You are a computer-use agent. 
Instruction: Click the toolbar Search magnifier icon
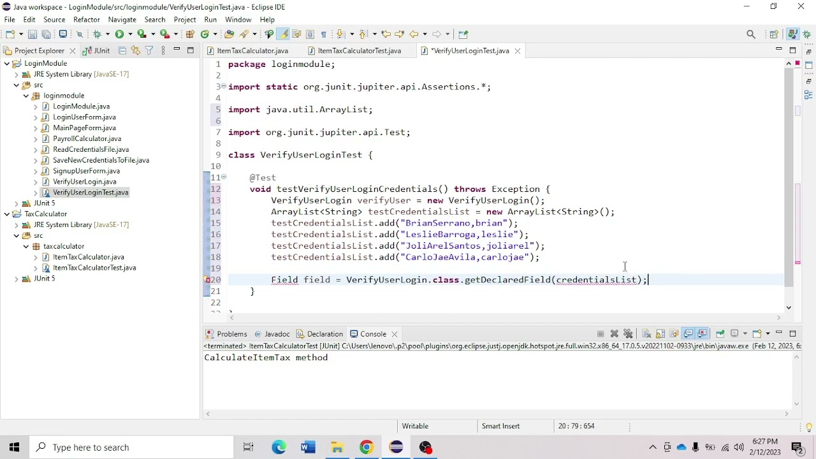click(x=751, y=34)
